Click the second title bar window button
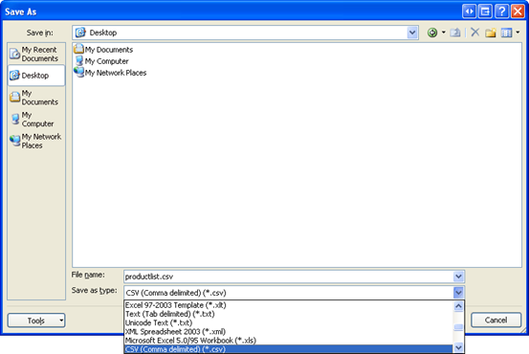The height and width of the screenshot is (354, 529). pos(485,11)
